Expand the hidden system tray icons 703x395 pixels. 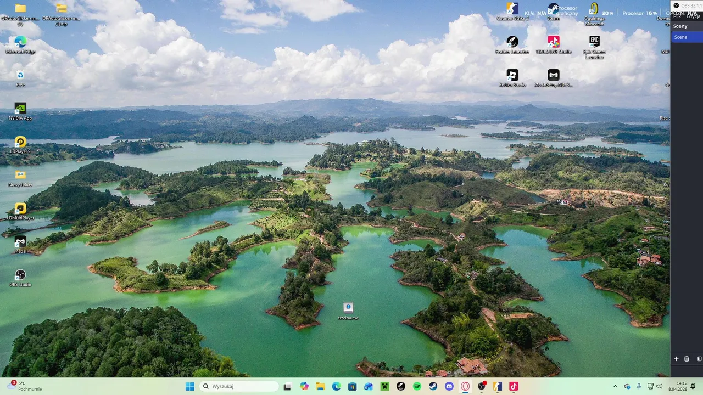615,386
